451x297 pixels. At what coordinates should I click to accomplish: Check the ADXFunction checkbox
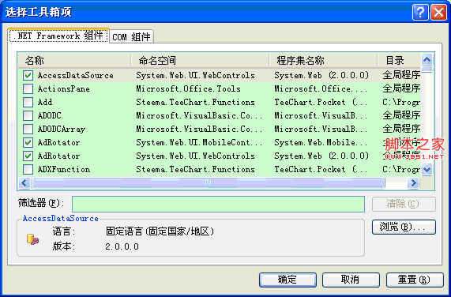point(28,169)
